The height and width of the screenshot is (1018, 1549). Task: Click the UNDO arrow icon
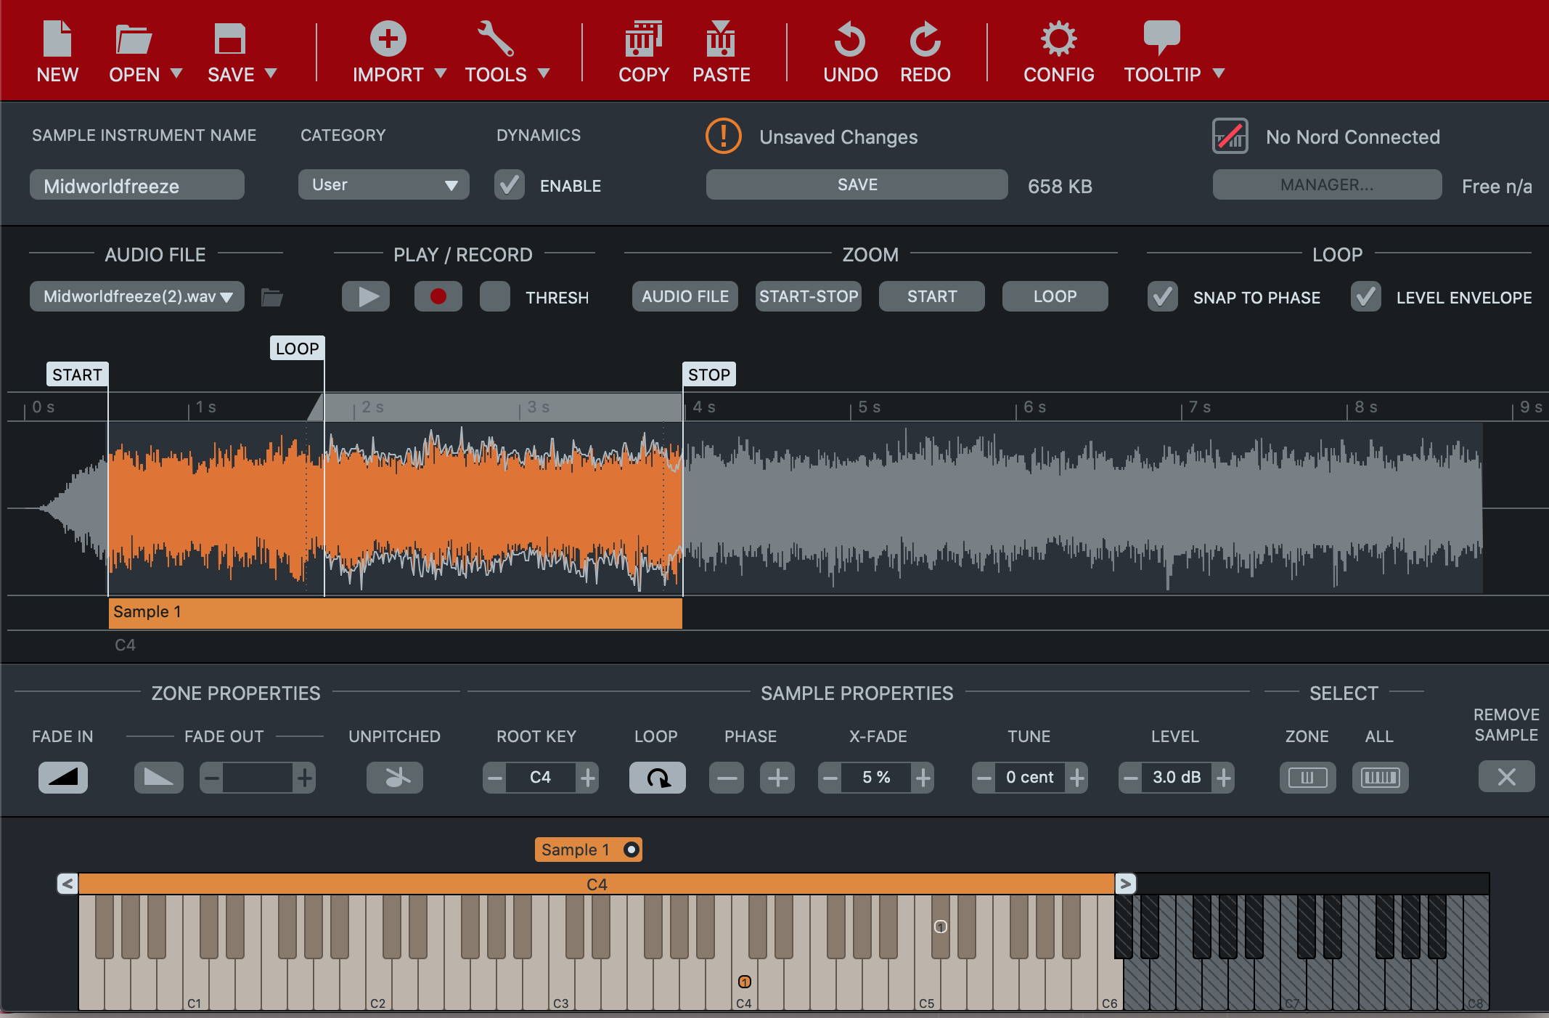tap(850, 39)
